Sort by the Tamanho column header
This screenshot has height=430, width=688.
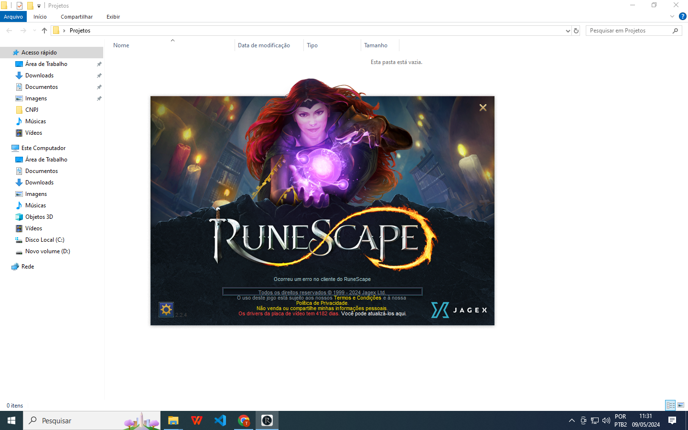(x=376, y=45)
